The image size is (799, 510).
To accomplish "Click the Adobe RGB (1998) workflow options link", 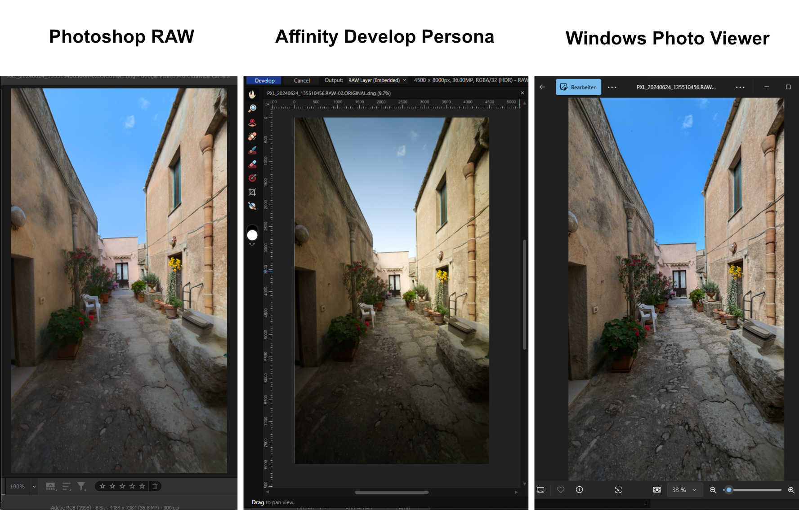I will pyautogui.click(x=115, y=507).
